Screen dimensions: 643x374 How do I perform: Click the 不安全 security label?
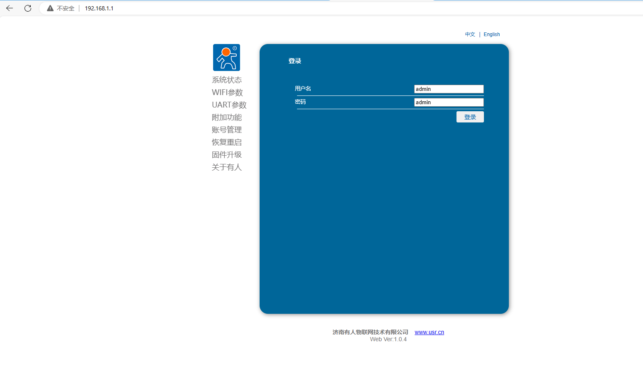[x=65, y=8]
